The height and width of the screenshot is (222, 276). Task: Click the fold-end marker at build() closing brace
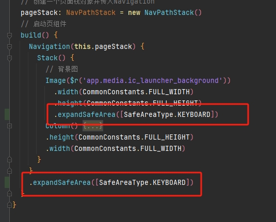pos(9,194)
